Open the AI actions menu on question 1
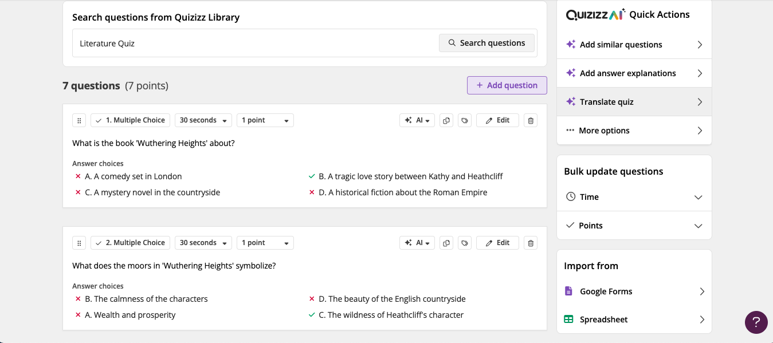 tap(417, 120)
